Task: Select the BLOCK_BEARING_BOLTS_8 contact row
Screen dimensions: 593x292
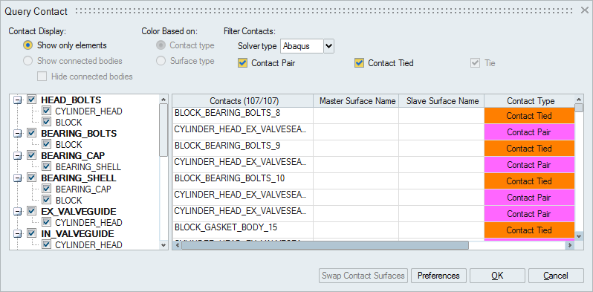Action: pyautogui.click(x=243, y=115)
